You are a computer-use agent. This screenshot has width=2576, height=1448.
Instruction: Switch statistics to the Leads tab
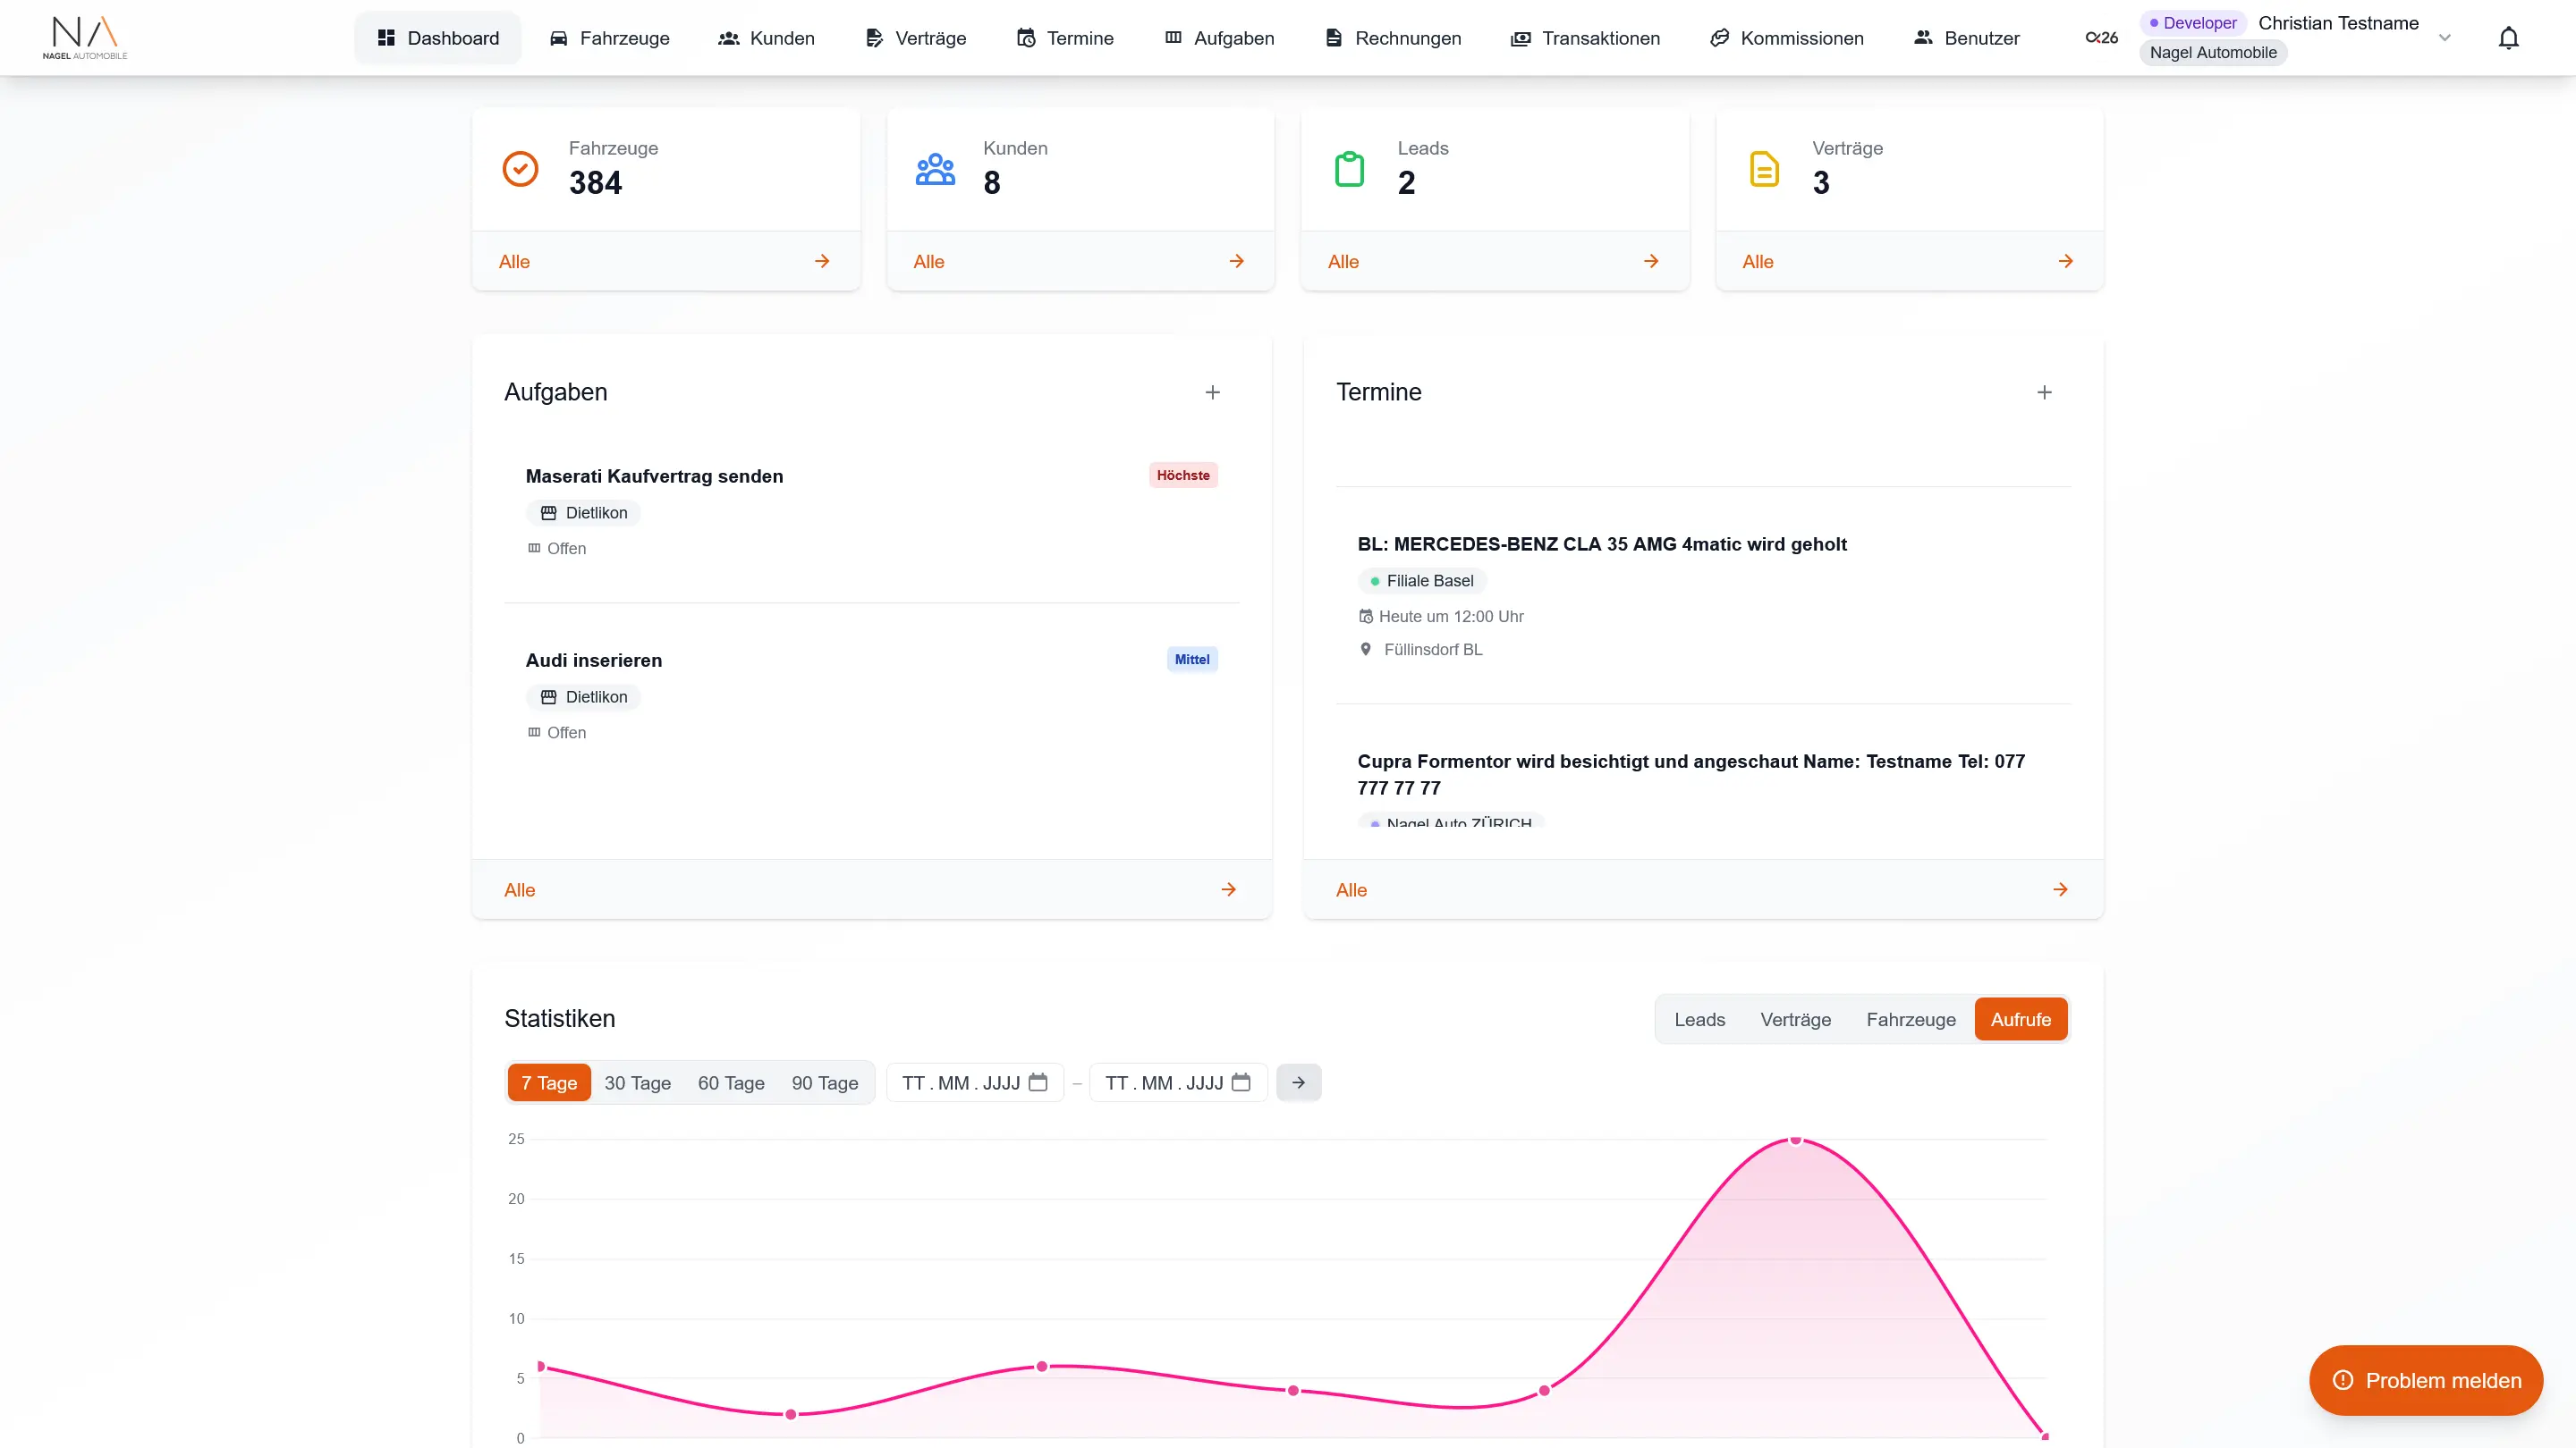coord(1699,1019)
